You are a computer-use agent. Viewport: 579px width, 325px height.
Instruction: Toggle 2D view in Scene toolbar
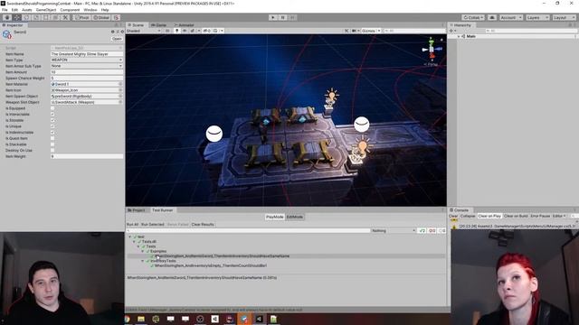click(167, 31)
